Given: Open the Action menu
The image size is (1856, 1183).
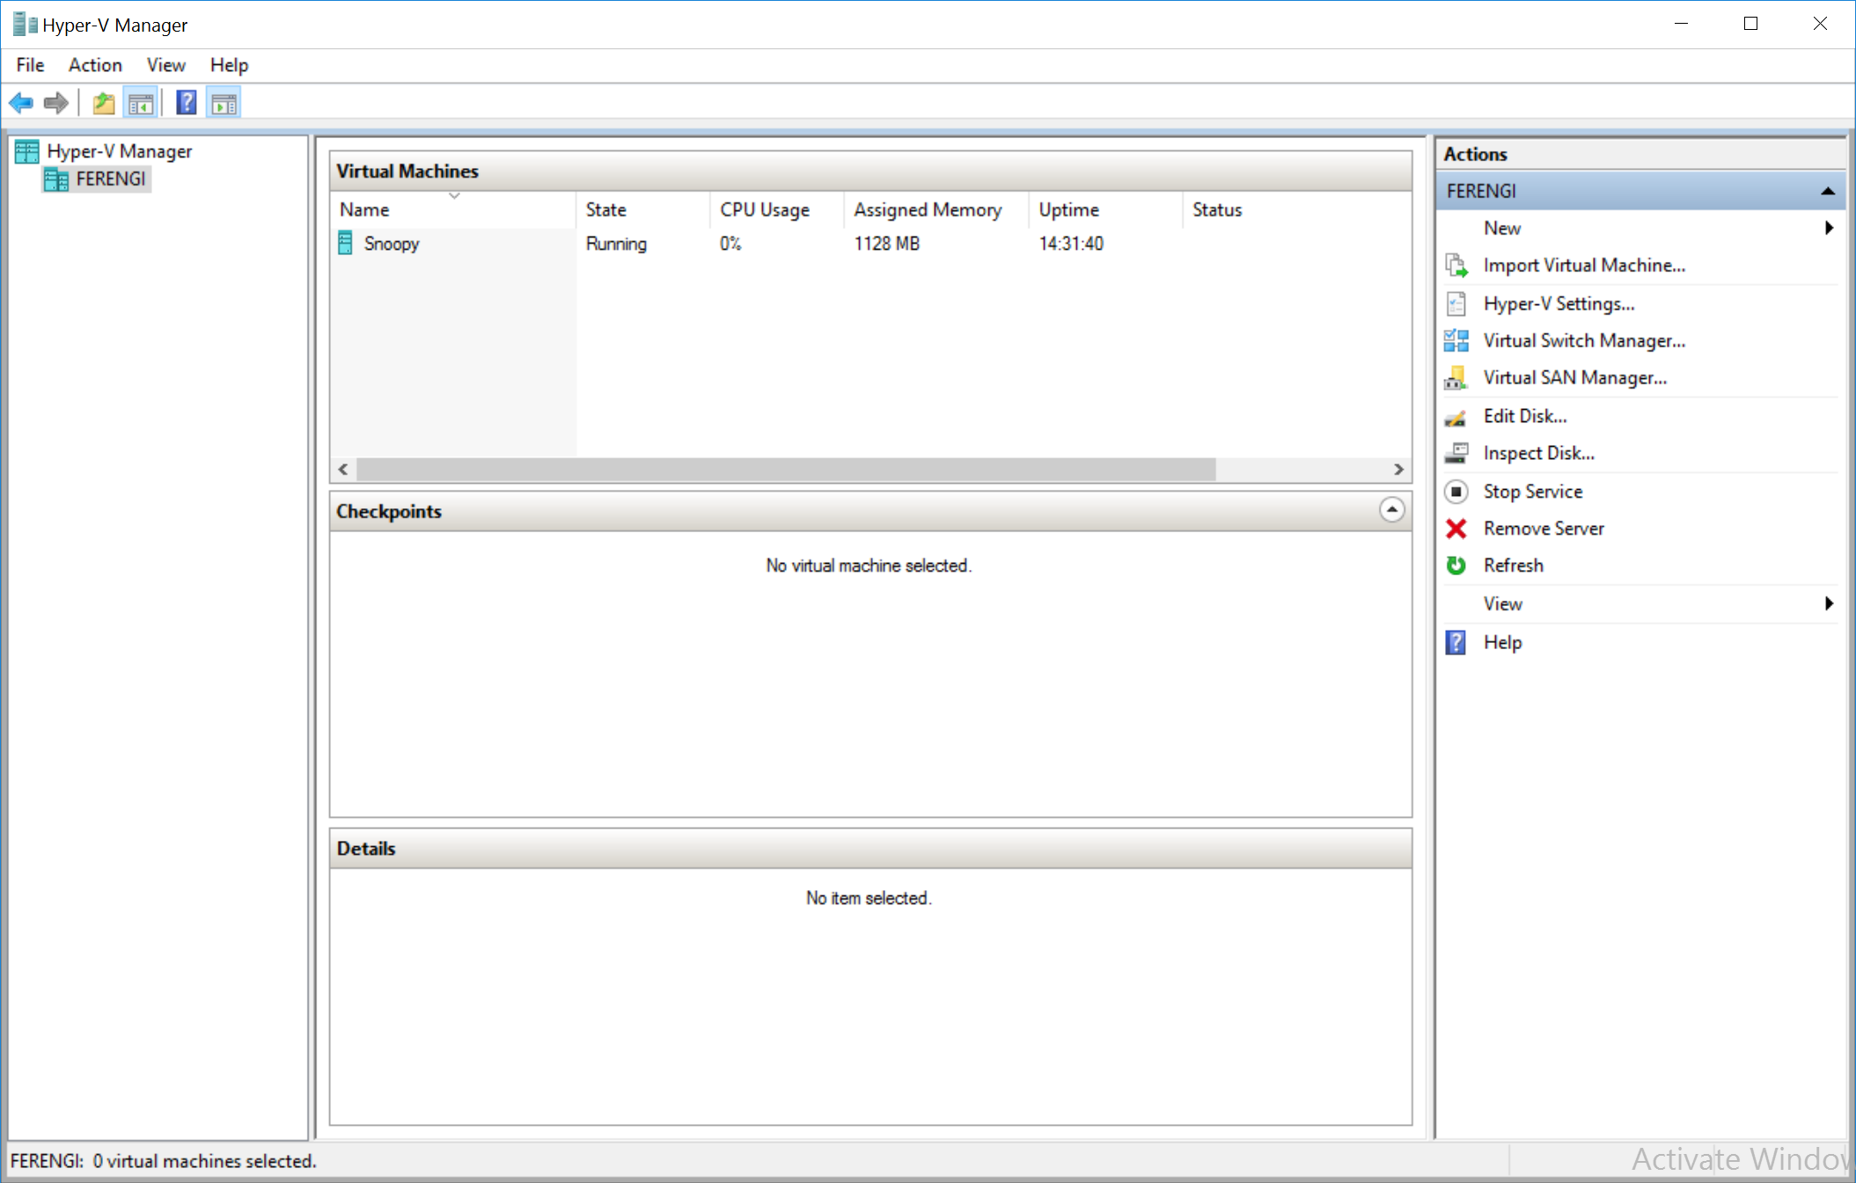Looking at the screenshot, I should (x=95, y=65).
